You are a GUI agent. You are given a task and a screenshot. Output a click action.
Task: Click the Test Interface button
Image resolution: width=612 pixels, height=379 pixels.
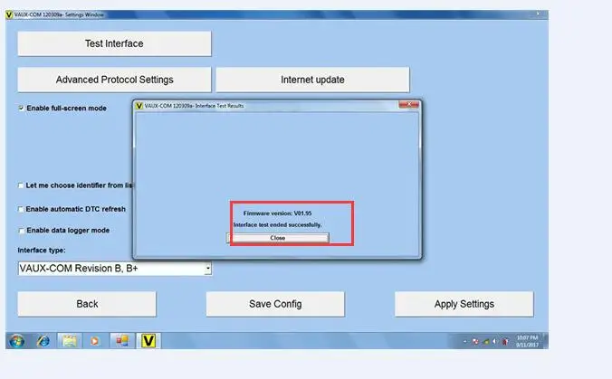(x=114, y=43)
